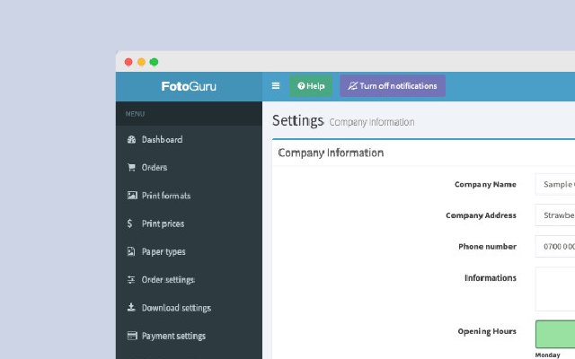
Task: Click the Order settings sliders icon
Action: pos(131,279)
